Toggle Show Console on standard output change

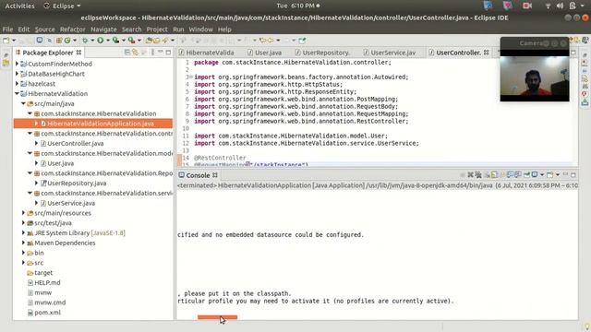(510, 175)
